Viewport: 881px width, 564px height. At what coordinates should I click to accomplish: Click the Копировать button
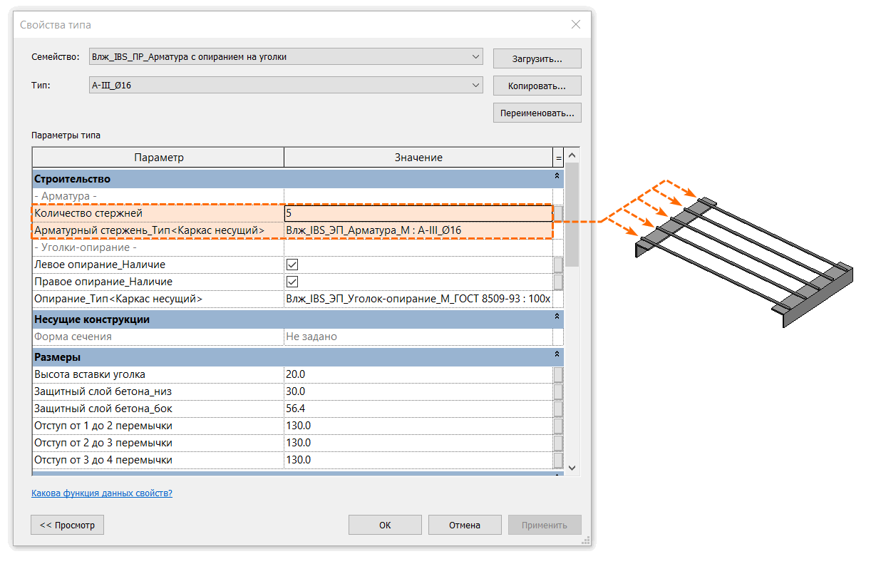(537, 86)
